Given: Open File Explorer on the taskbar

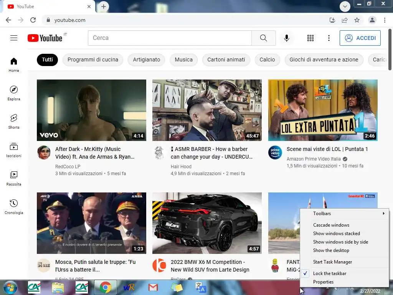Looking at the screenshot, I should pyautogui.click(x=58, y=287).
